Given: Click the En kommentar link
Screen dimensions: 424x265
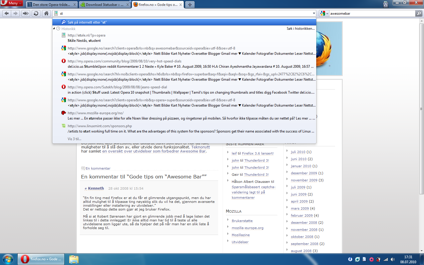Looking at the screenshot, I should point(98,168).
